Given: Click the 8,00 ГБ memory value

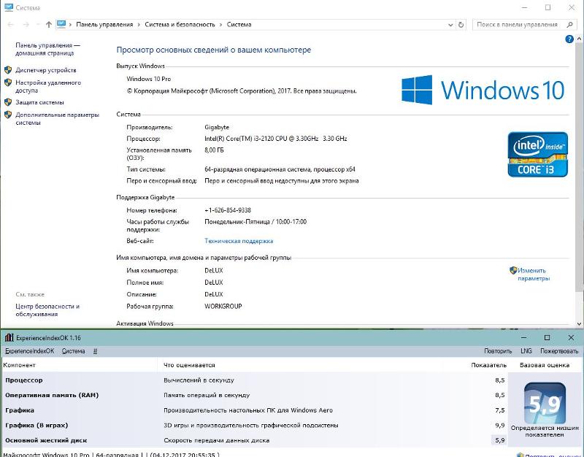Looking at the screenshot, I should tap(214, 150).
